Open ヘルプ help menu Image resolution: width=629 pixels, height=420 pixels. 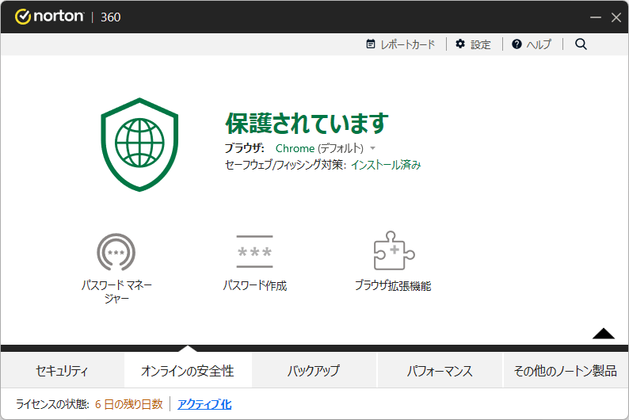tap(532, 44)
